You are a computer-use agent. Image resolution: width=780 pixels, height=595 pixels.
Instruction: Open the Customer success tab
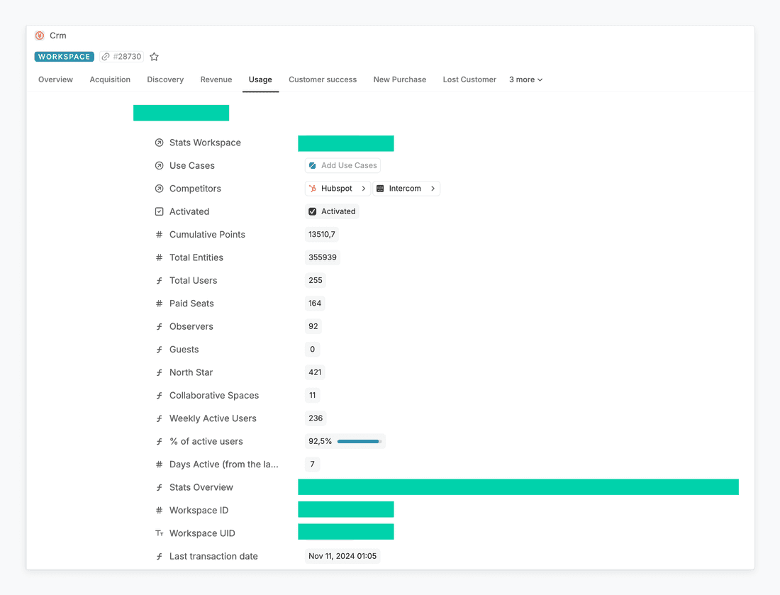[x=323, y=79]
